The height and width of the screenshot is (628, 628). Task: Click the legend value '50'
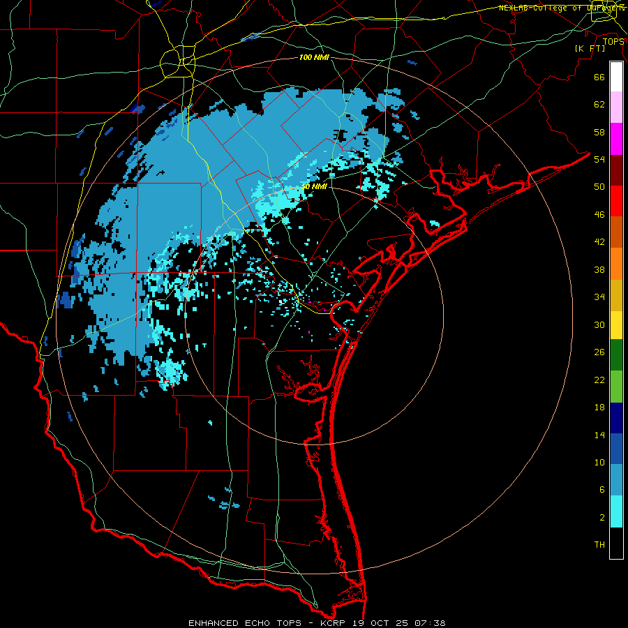(x=599, y=187)
